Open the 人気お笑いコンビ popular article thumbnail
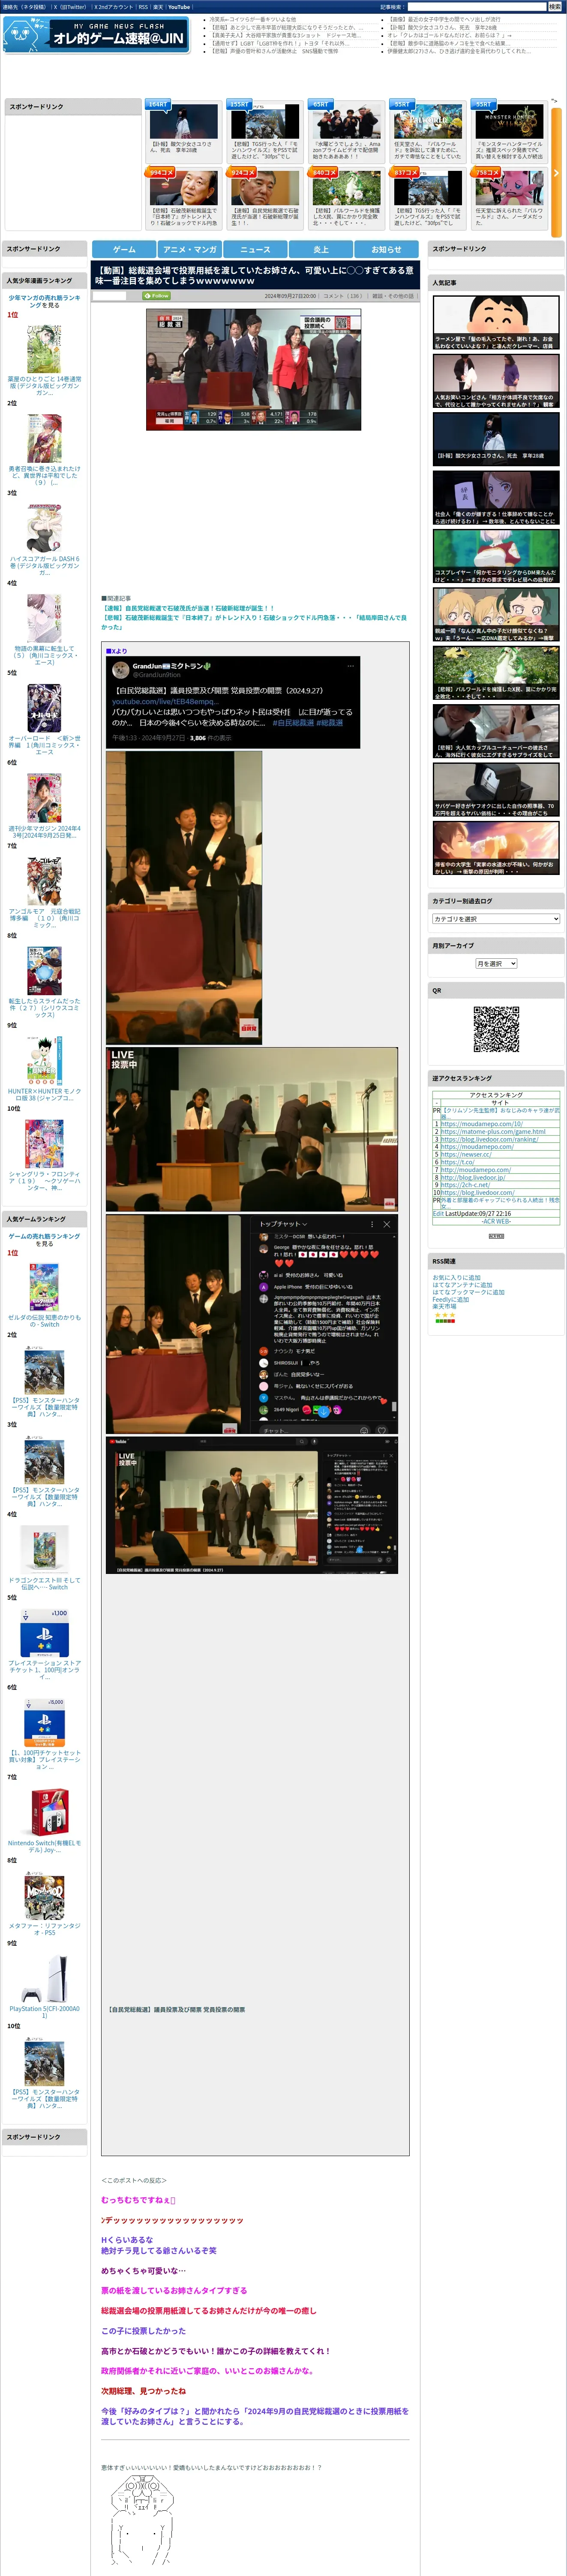567x2576 pixels. (x=496, y=381)
